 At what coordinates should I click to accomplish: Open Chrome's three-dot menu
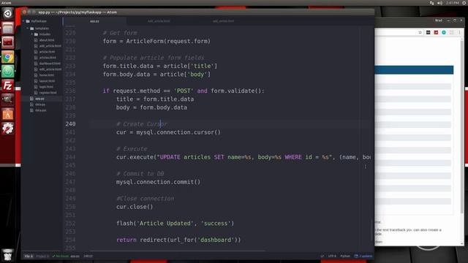pos(460,32)
